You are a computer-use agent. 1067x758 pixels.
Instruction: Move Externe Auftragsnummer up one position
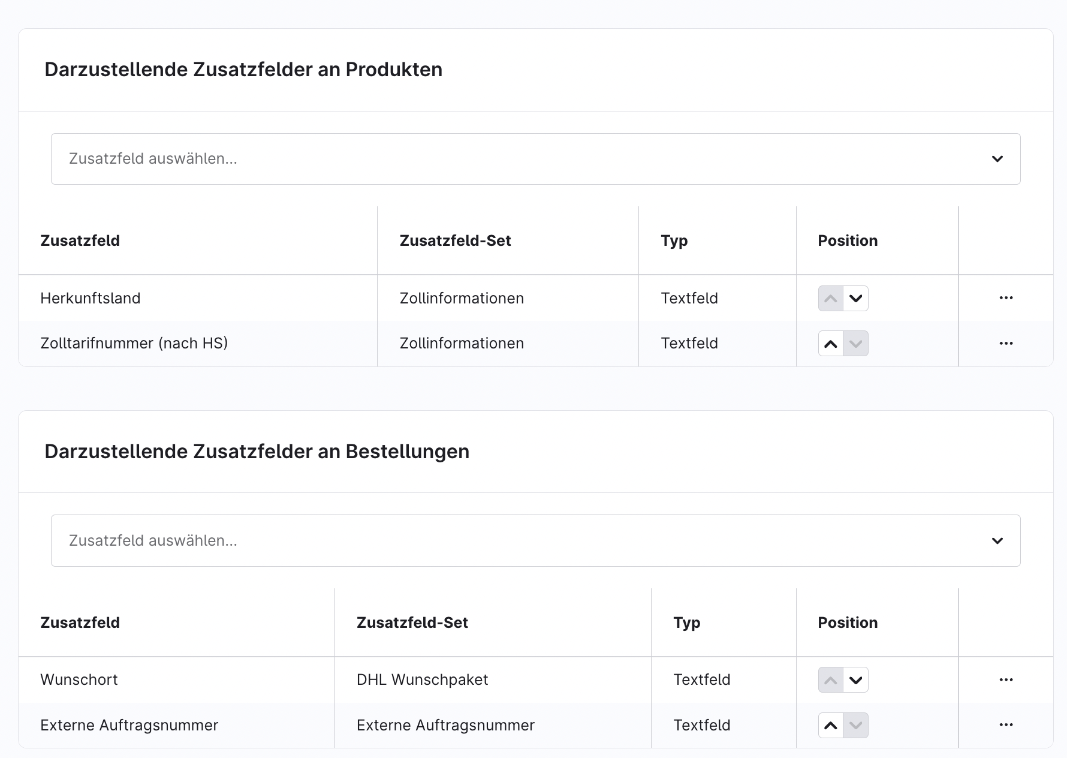click(830, 725)
